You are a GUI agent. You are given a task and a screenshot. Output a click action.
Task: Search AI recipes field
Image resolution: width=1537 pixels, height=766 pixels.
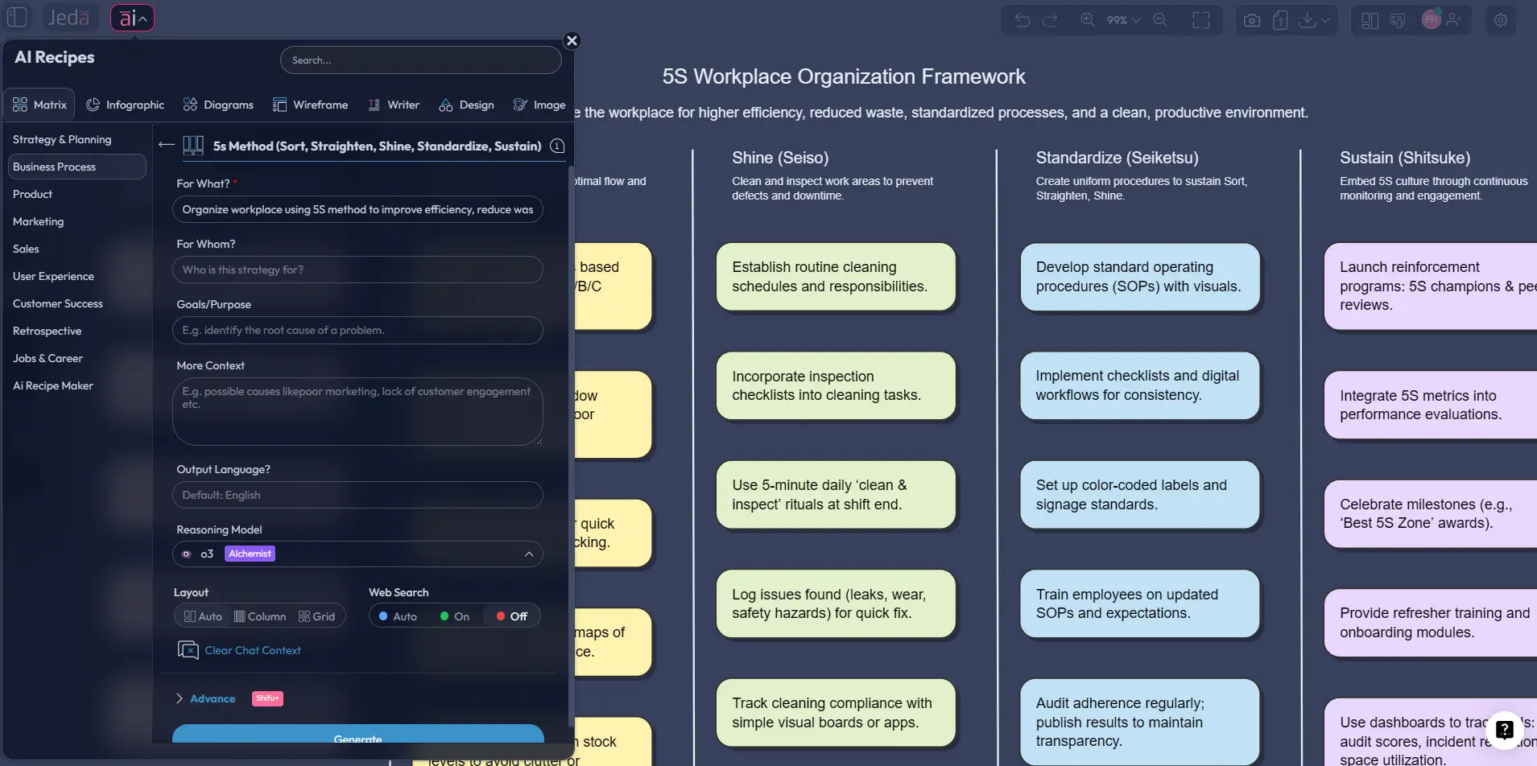(x=420, y=60)
